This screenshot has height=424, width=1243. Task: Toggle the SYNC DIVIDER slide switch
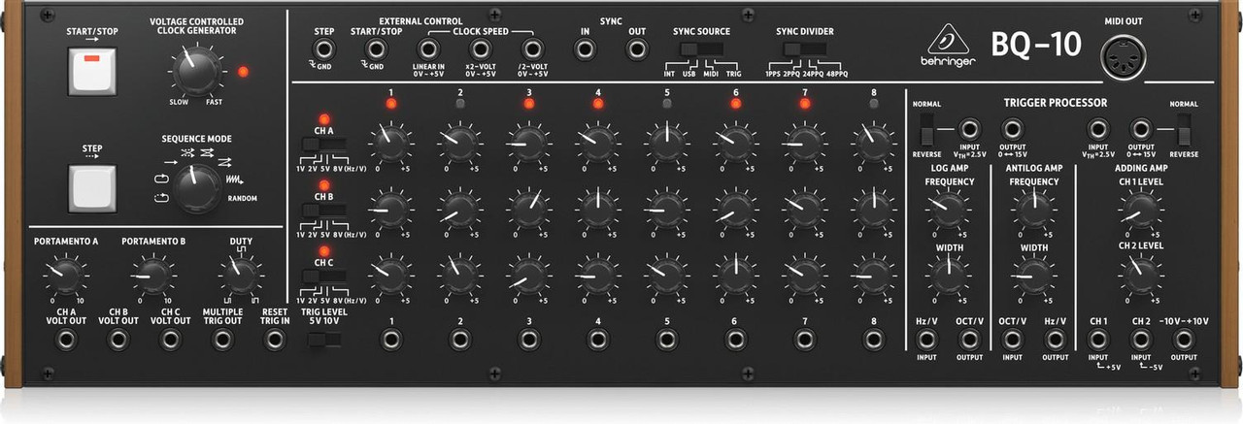click(x=804, y=49)
